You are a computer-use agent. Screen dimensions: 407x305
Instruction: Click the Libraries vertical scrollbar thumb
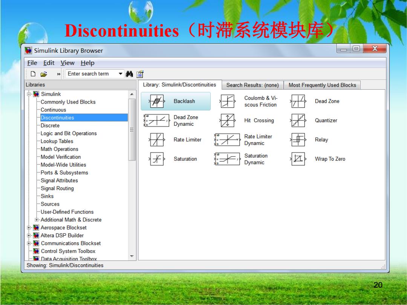point(132,130)
